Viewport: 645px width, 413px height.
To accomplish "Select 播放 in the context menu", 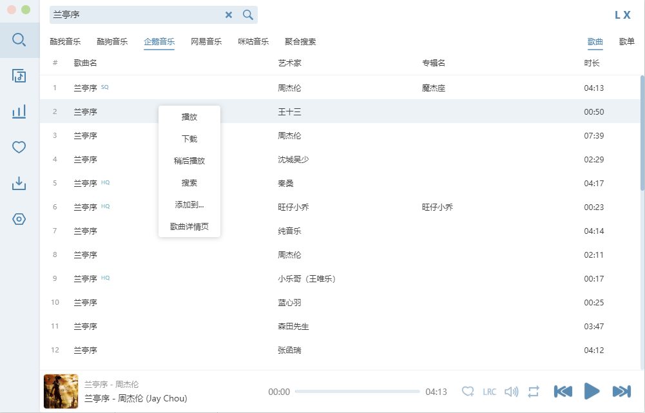I will coord(189,117).
